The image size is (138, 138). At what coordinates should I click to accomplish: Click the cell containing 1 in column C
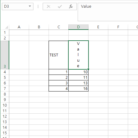pyautogui.click(x=58, y=72)
